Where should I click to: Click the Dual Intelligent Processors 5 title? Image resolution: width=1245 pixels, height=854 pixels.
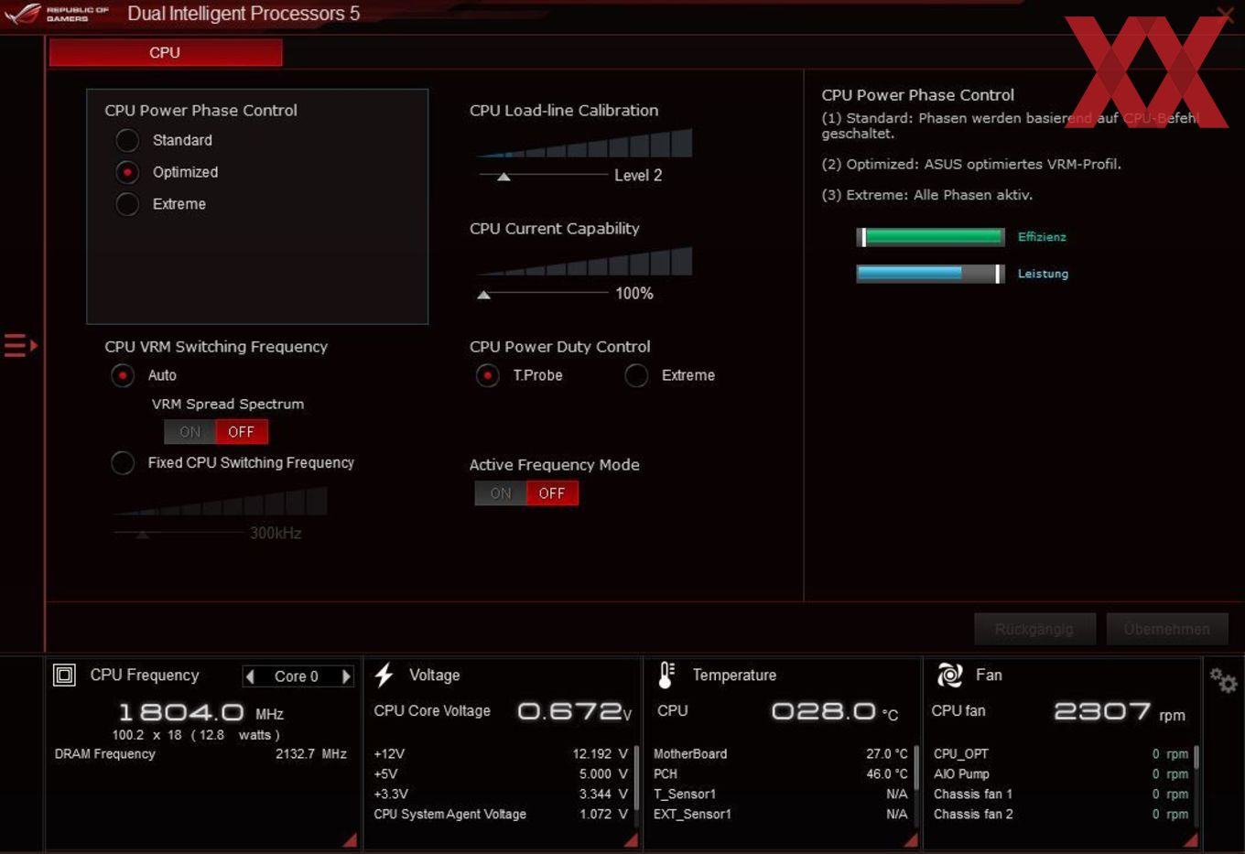click(244, 14)
